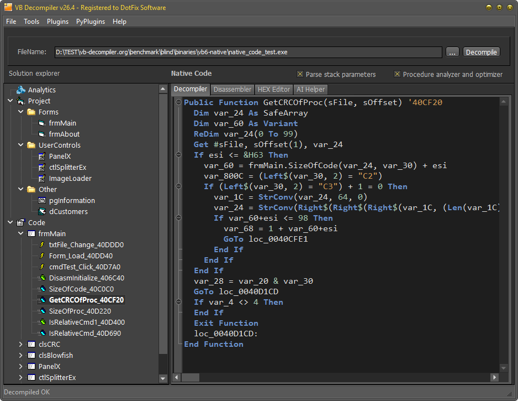Click the Forms folder icon
Viewport: 518px width, 401px height.
point(31,112)
